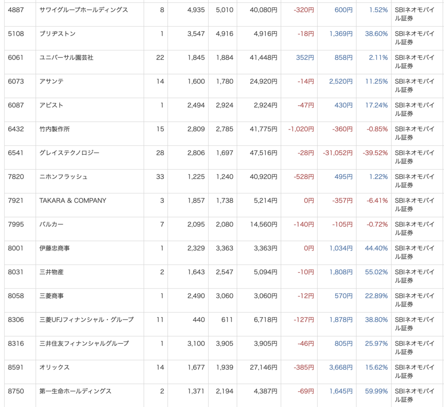Click 竹内製作所 stock name
This screenshot has width=444, height=407.
(x=54, y=129)
